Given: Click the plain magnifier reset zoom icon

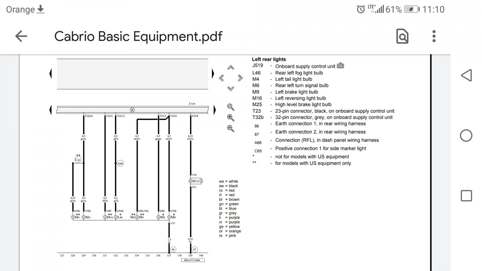Looking at the screenshot, I should 231,107.
